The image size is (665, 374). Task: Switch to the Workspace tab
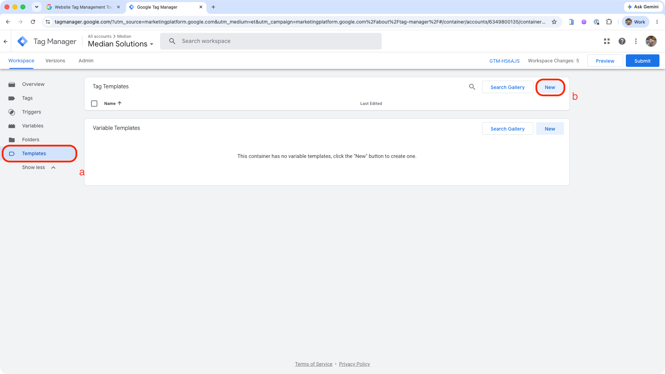pyautogui.click(x=21, y=61)
